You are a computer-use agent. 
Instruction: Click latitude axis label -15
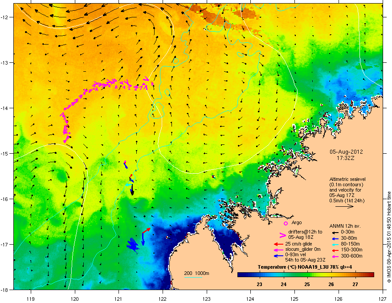click(5, 153)
